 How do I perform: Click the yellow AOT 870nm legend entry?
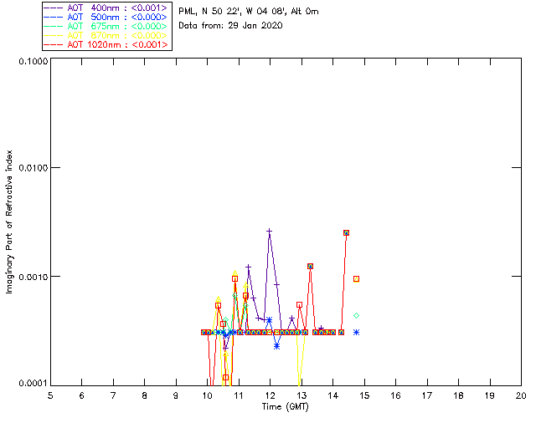pyautogui.click(x=106, y=35)
